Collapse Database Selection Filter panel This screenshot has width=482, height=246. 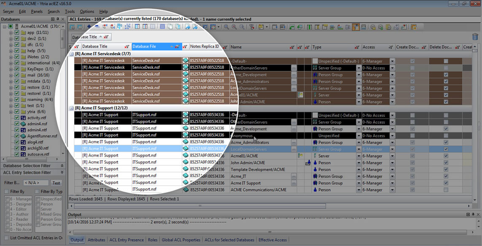pyautogui.click(x=62, y=166)
